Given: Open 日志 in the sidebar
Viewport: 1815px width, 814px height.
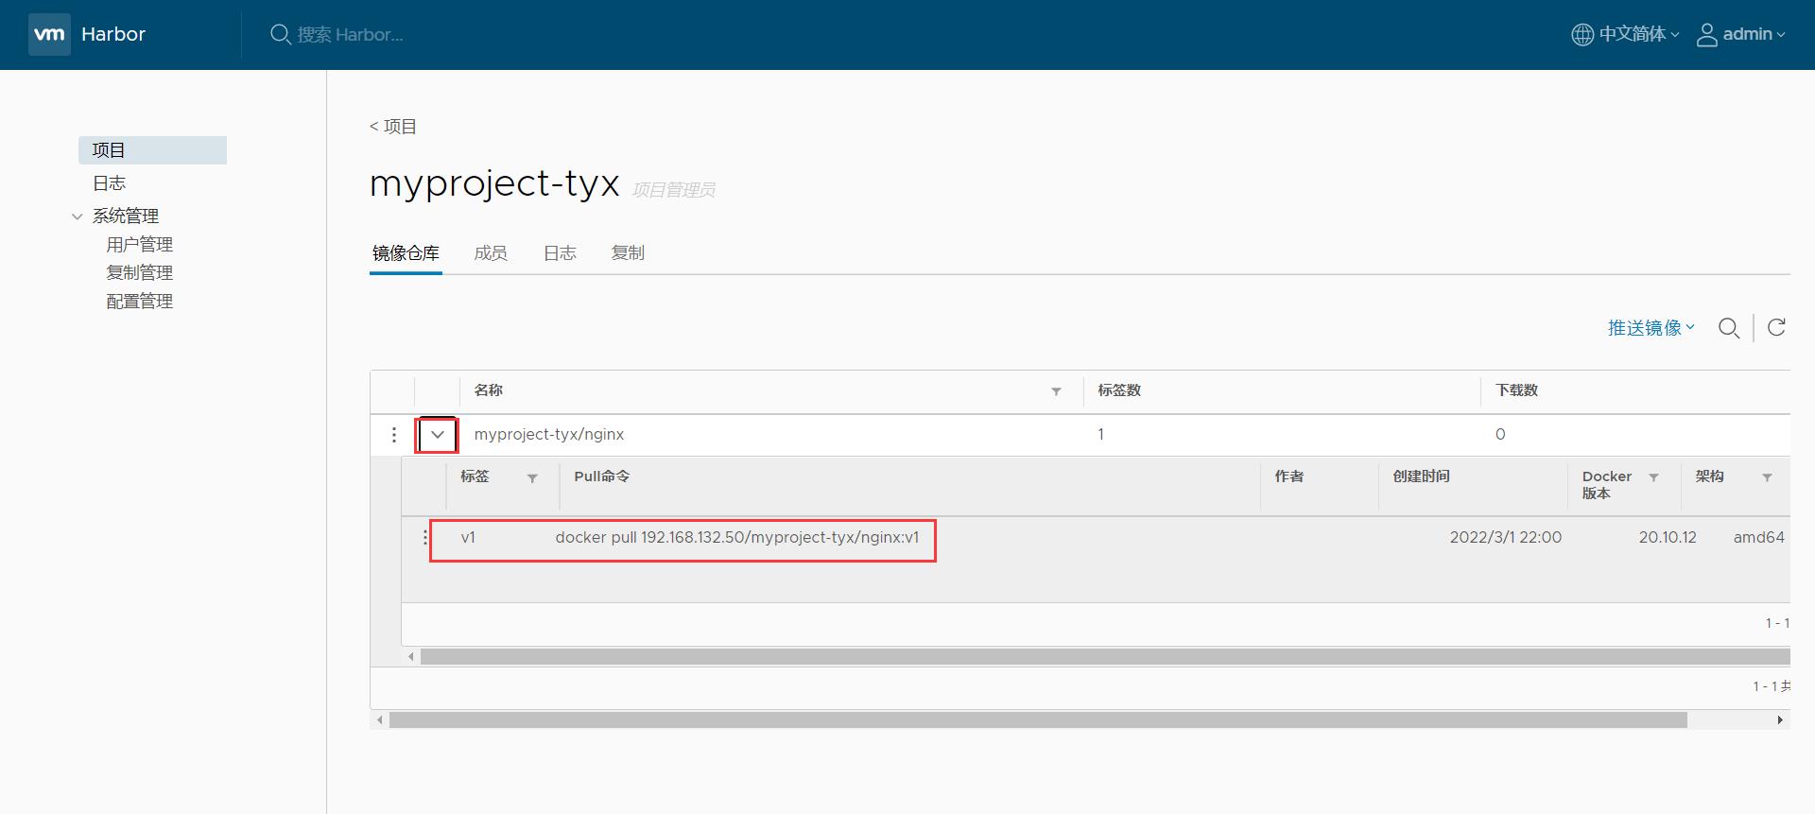Looking at the screenshot, I should coord(109,183).
